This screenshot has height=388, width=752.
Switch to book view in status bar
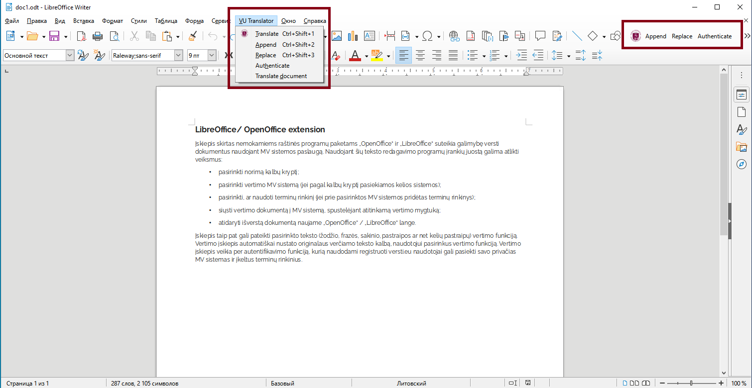click(646, 383)
